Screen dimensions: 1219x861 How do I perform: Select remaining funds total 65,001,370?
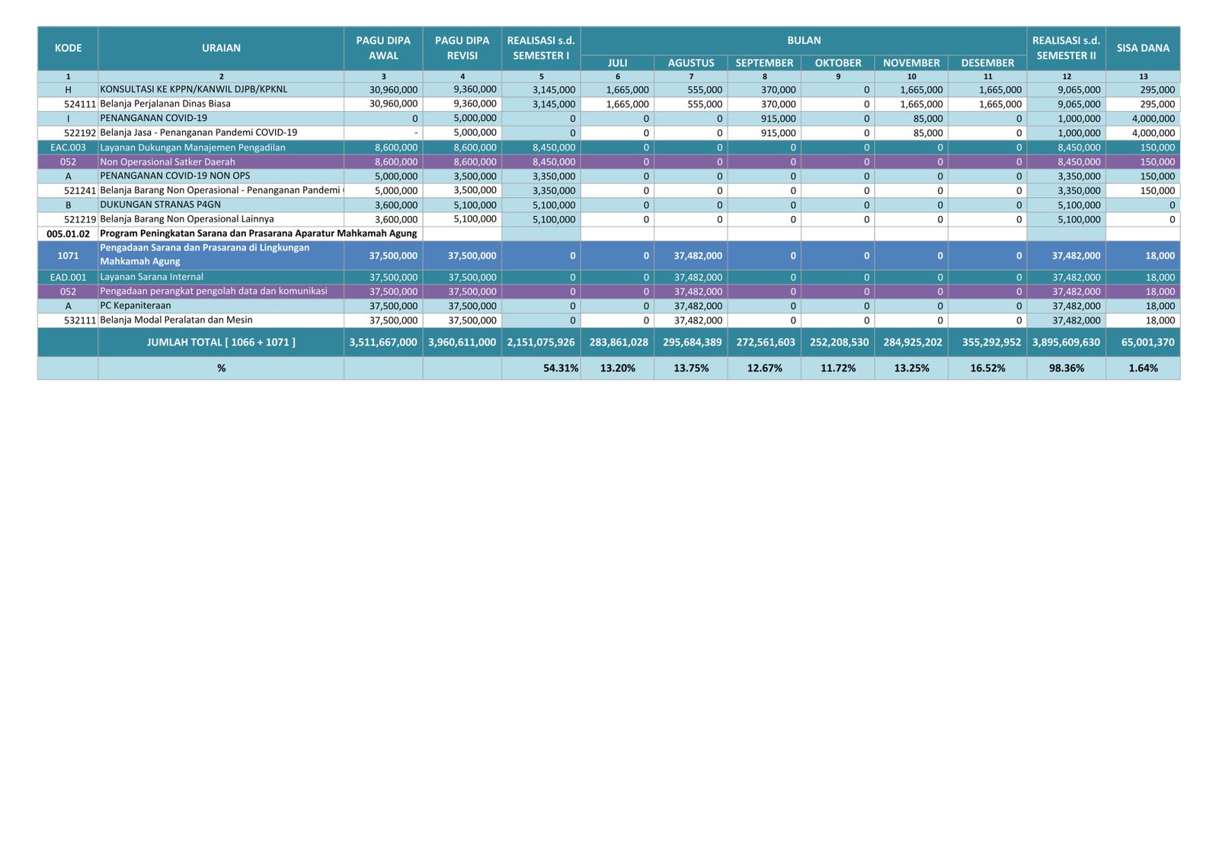tap(1143, 343)
